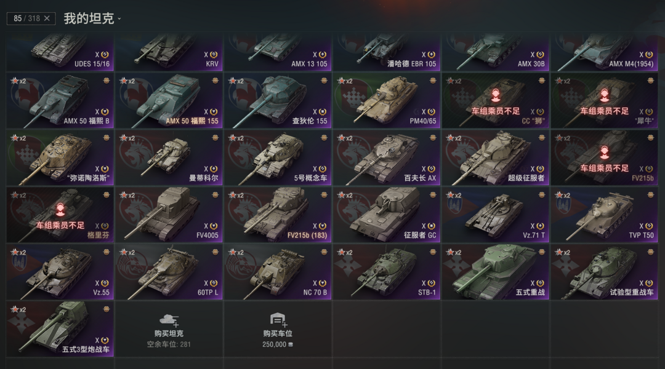Expand the 我的坦克 dropdown arrow
Viewport: 665px width, 369px height.
pyautogui.click(x=119, y=18)
